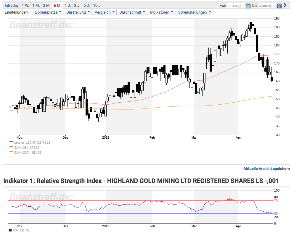Click the Relative Strength Index indicator heading
Viewport: 294px width, 235px height.
point(141,181)
